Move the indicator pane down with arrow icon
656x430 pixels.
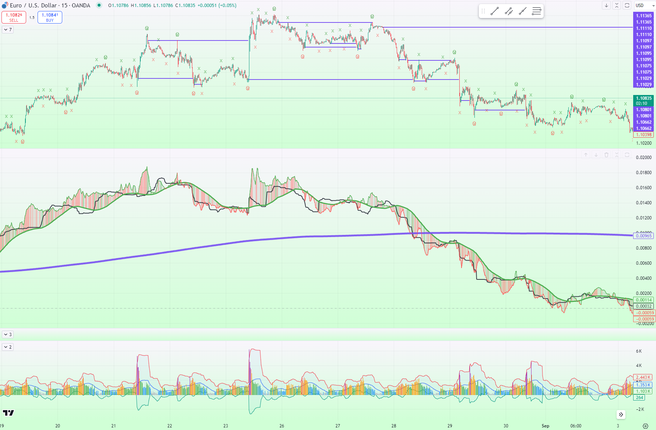coord(596,155)
